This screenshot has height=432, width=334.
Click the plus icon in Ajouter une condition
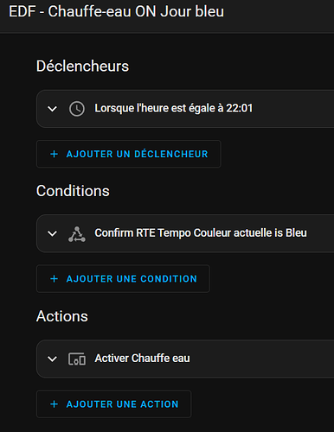point(54,279)
